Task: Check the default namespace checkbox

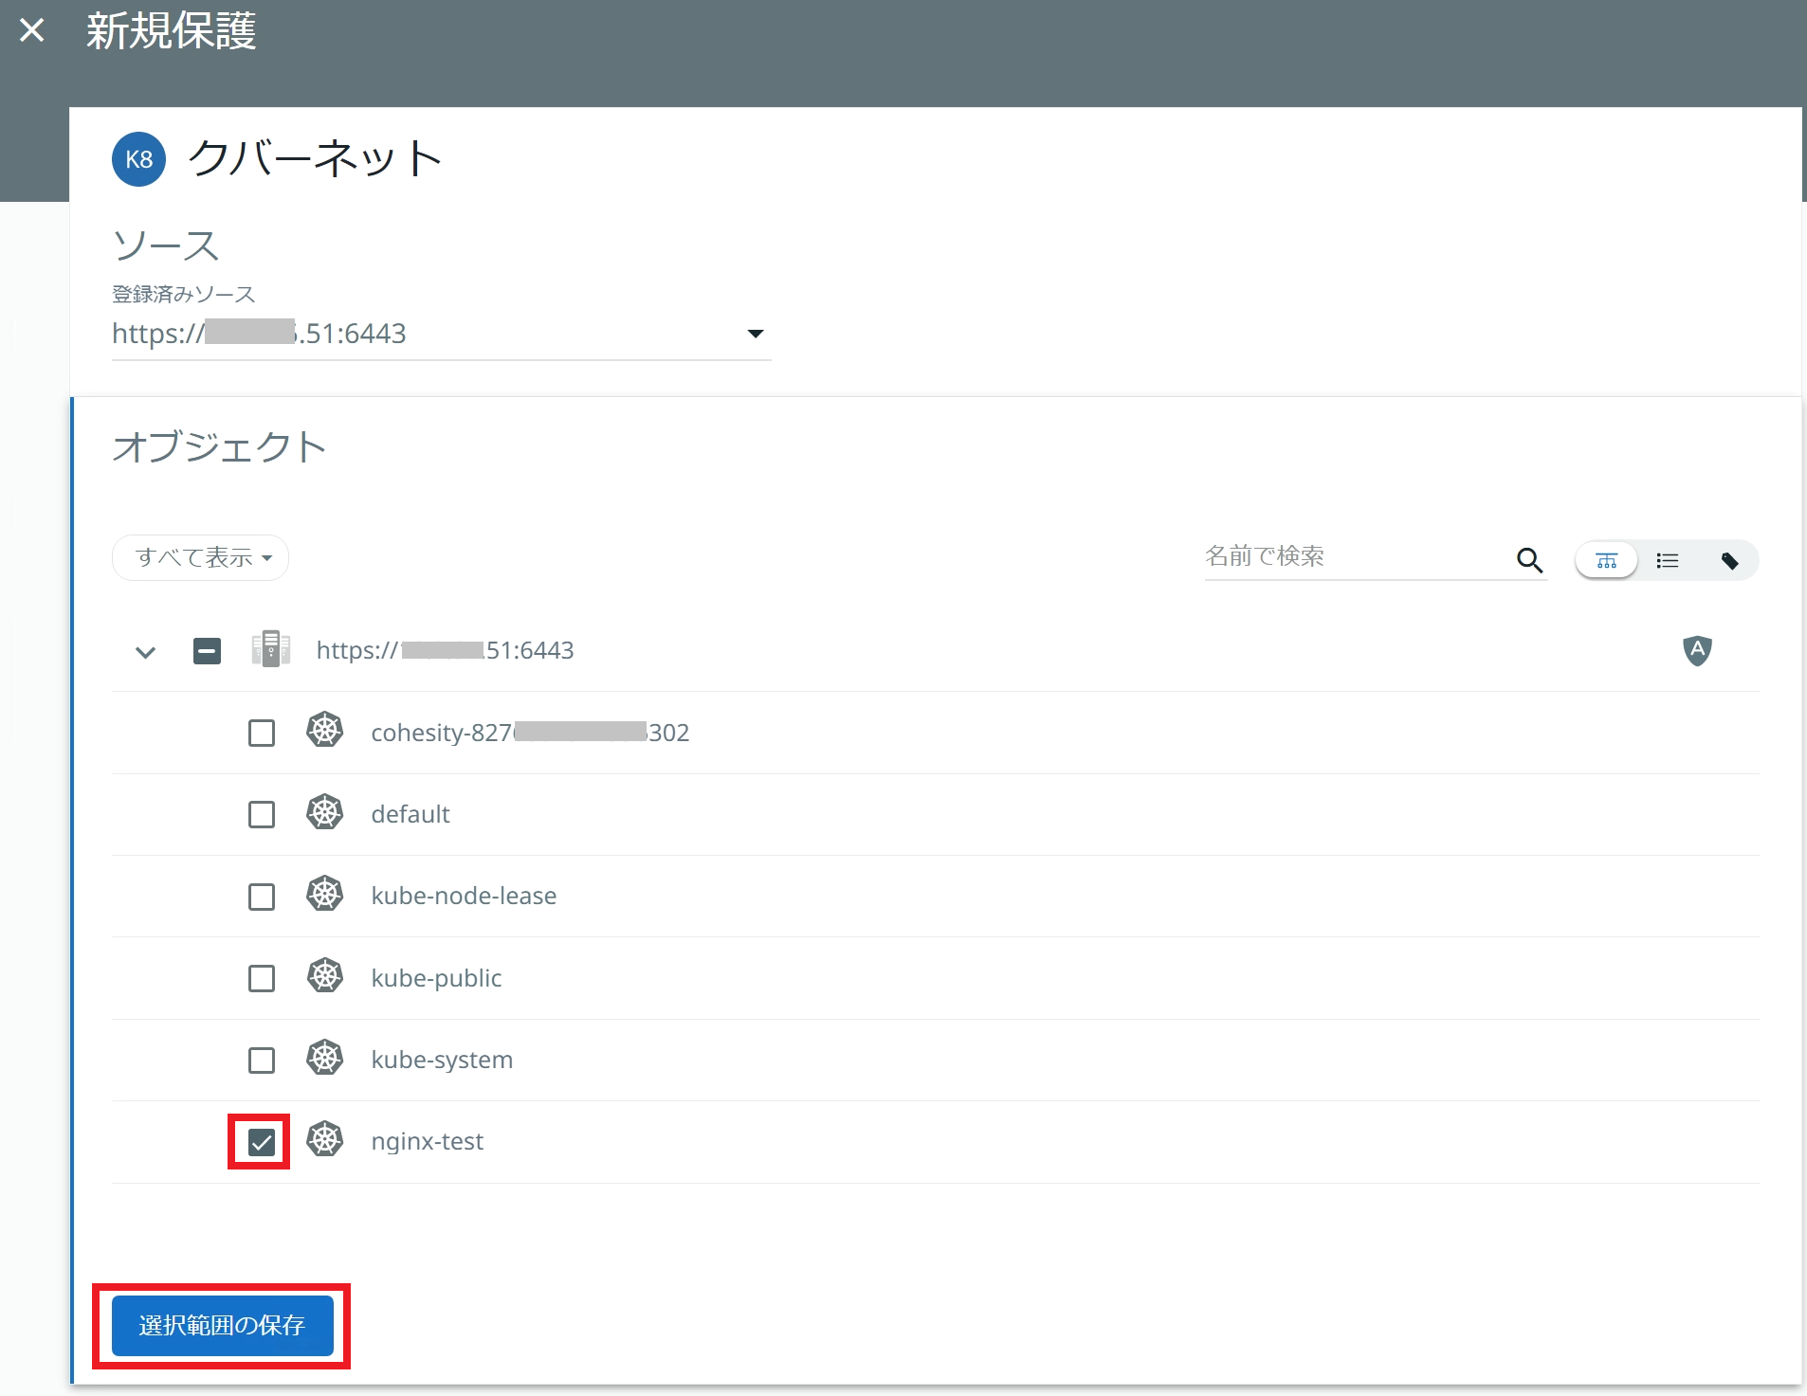Action: click(x=262, y=814)
